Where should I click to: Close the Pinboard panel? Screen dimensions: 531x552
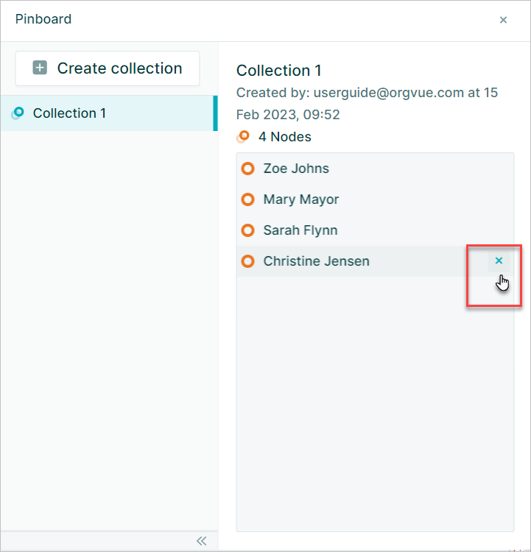click(503, 20)
